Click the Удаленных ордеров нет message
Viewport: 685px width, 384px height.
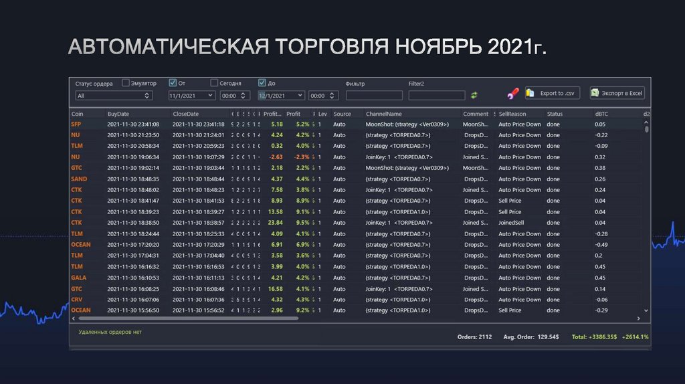click(110, 332)
